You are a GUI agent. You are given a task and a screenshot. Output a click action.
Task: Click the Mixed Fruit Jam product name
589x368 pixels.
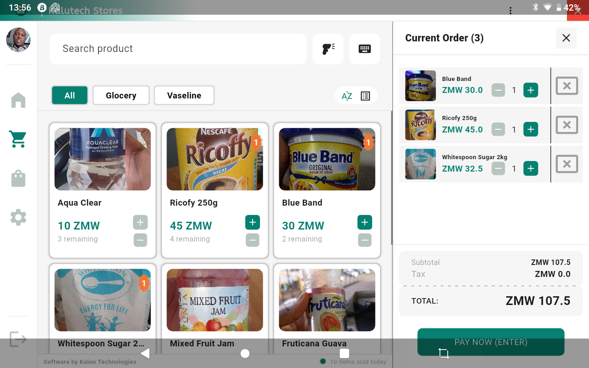click(x=202, y=344)
